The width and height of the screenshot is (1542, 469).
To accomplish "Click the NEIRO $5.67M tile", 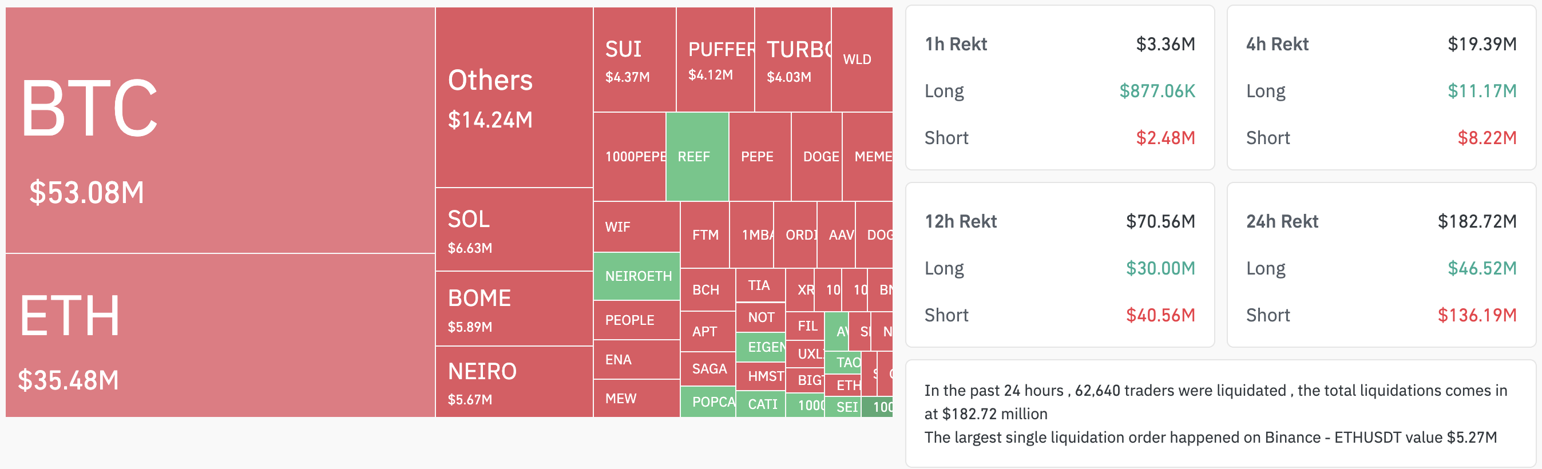I will (x=514, y=381).
